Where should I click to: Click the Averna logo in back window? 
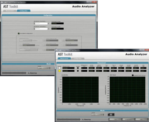[32, 73]
